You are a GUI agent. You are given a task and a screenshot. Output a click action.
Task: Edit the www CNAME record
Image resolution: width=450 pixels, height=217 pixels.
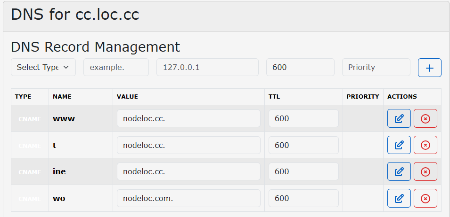pyautogui.click(x=399, y=118)
